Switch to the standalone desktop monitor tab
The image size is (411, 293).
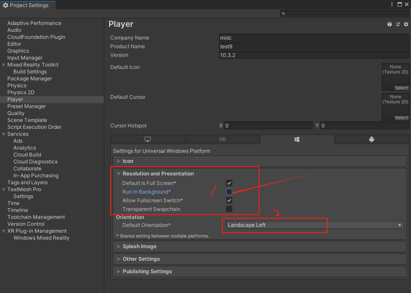(x=148, y=139)
